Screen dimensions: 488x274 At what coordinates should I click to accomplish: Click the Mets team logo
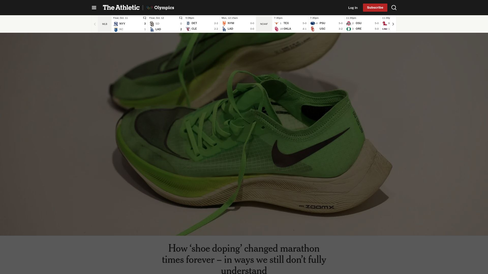click(x=224, y=23)
